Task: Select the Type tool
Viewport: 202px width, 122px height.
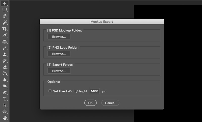Action: 5,99
